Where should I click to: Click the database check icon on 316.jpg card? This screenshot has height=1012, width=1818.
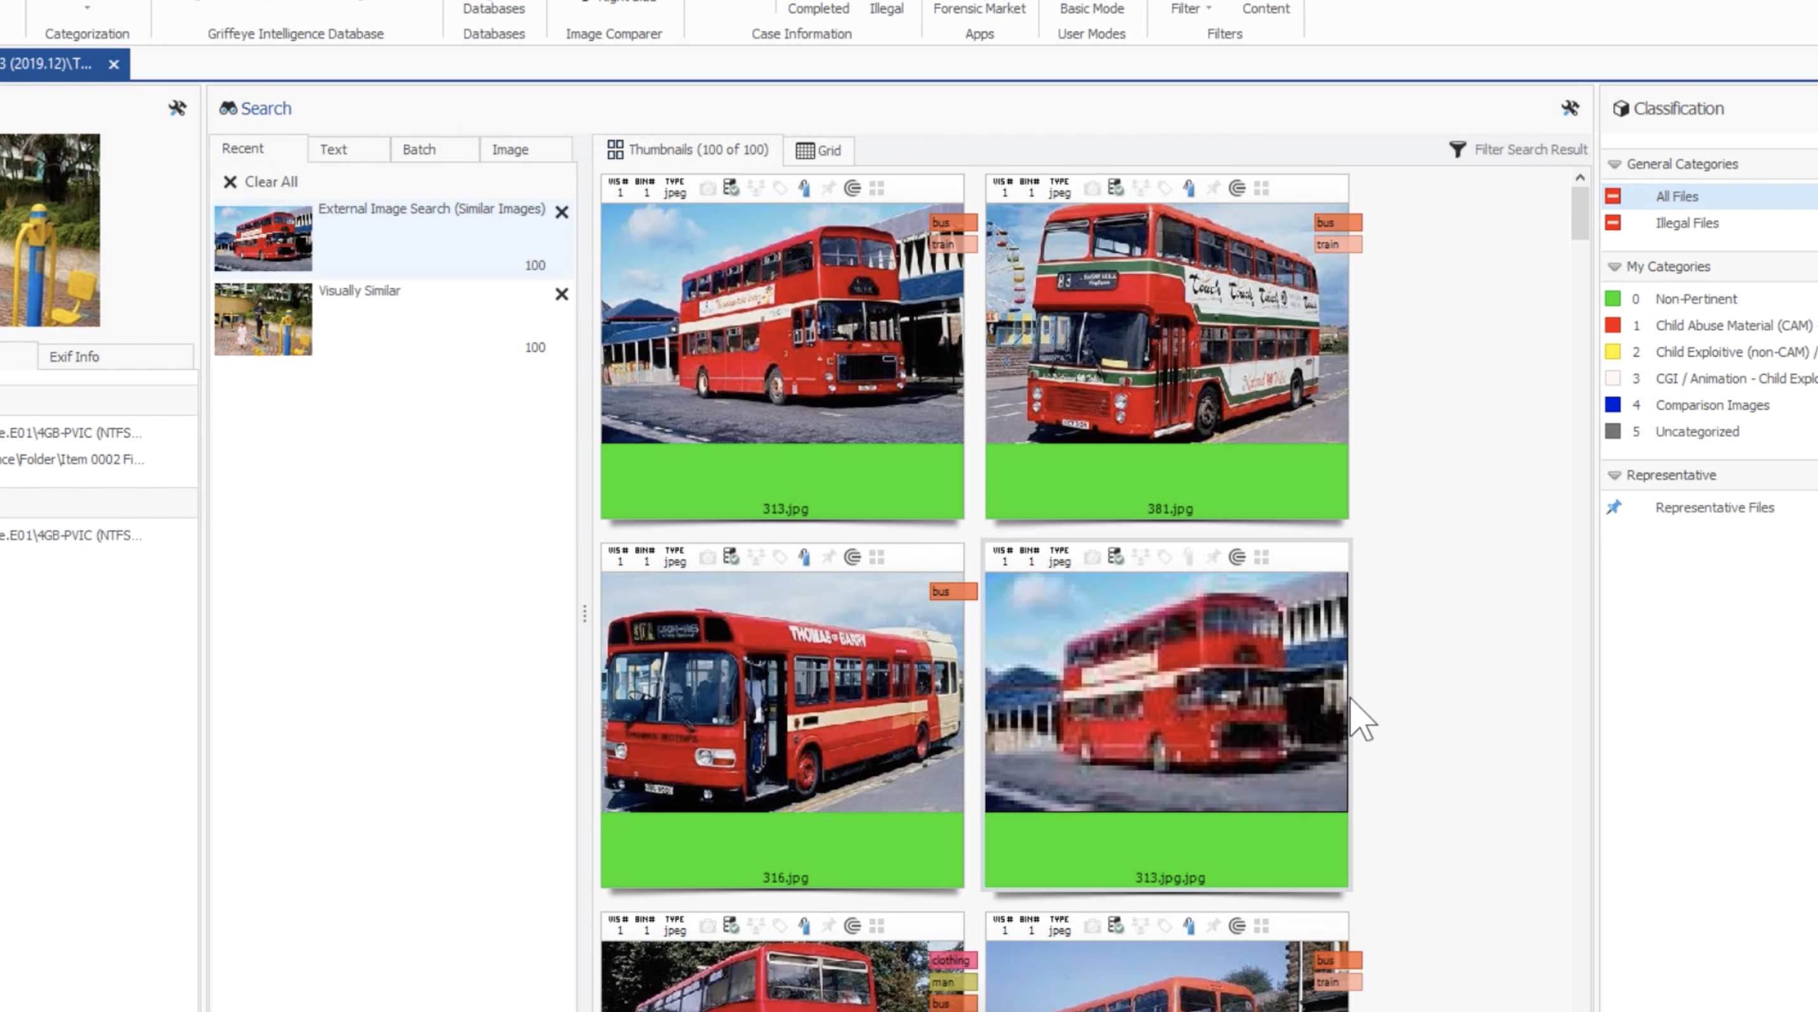(731, 557)
